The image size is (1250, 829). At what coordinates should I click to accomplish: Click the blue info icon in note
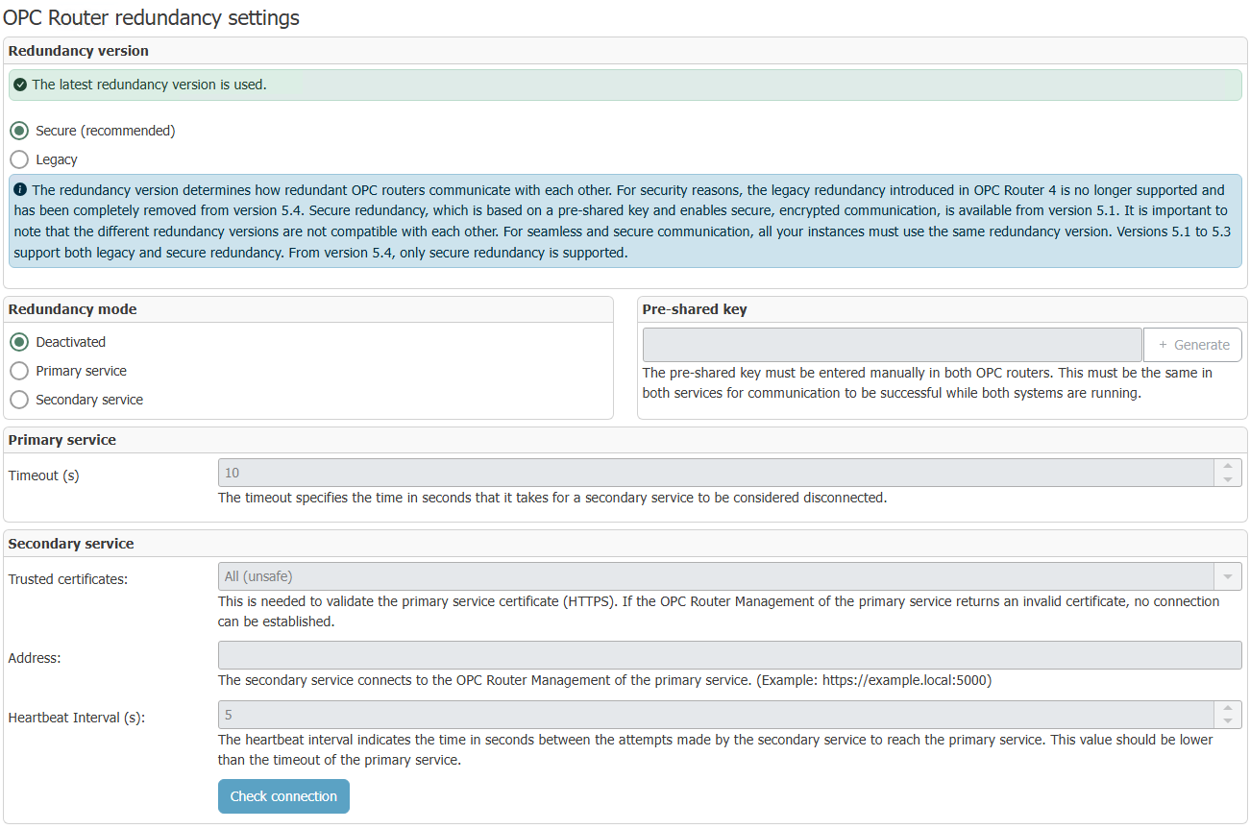pyautogui.click(x=20, y=190)
